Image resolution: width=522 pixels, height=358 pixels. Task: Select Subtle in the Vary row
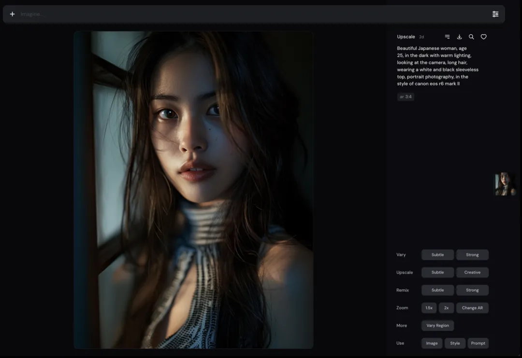click(x=437, y=255)
